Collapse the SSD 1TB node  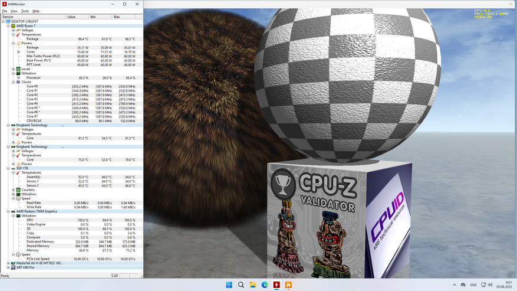click(8, 168)
